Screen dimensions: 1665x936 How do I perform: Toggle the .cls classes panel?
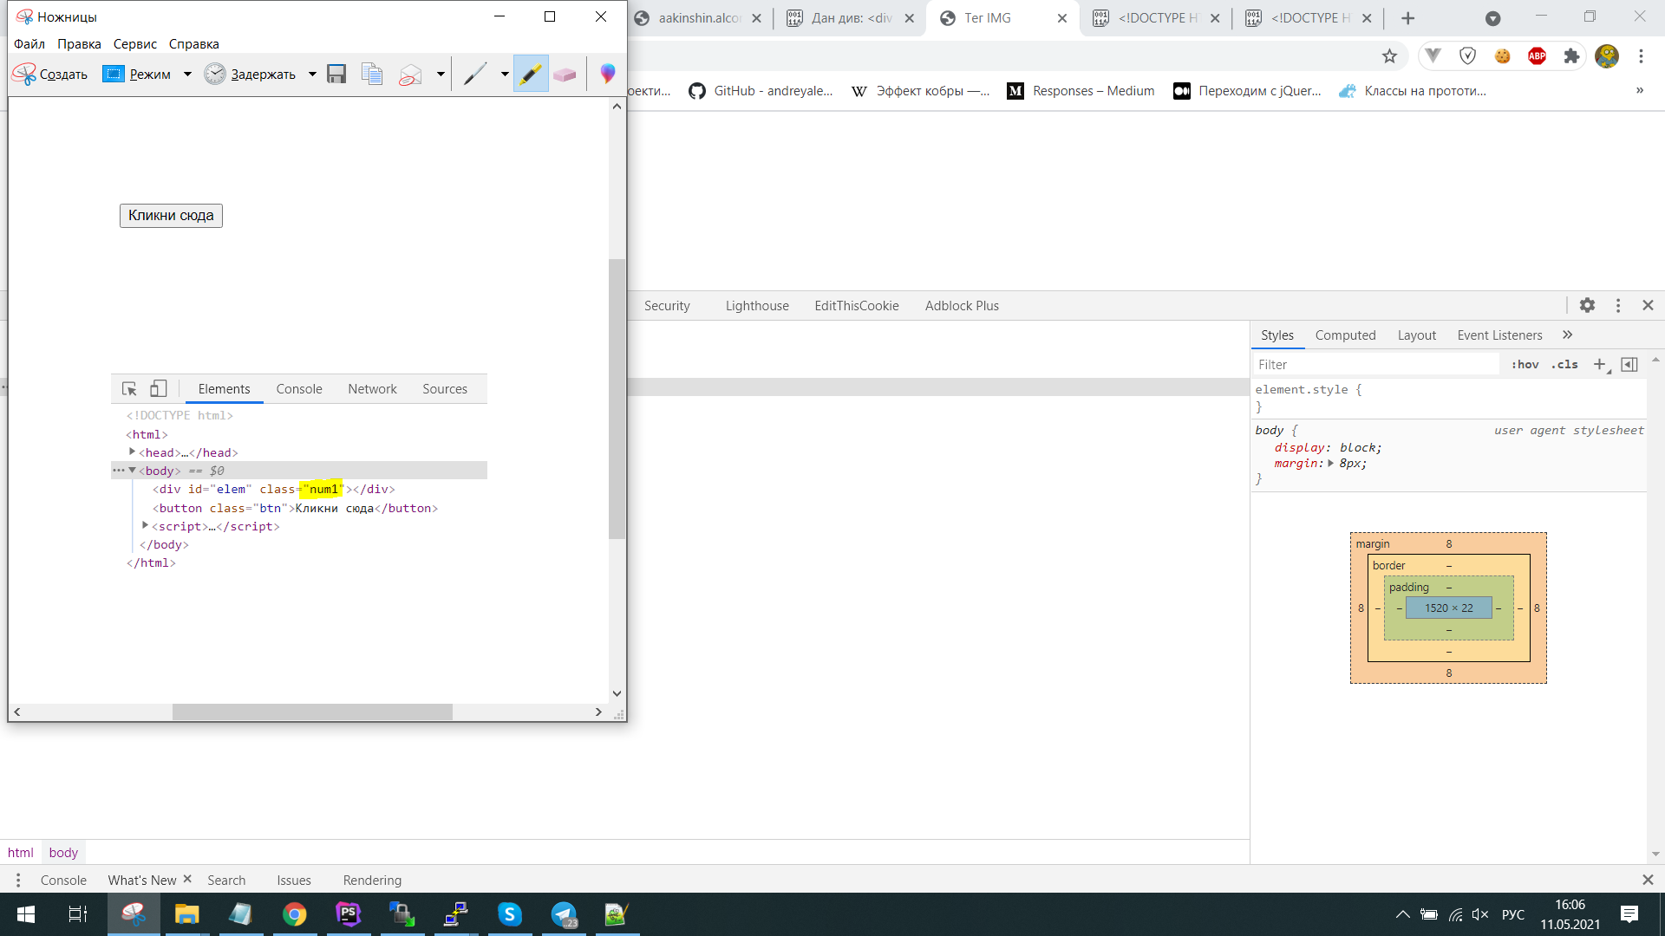1564,365
